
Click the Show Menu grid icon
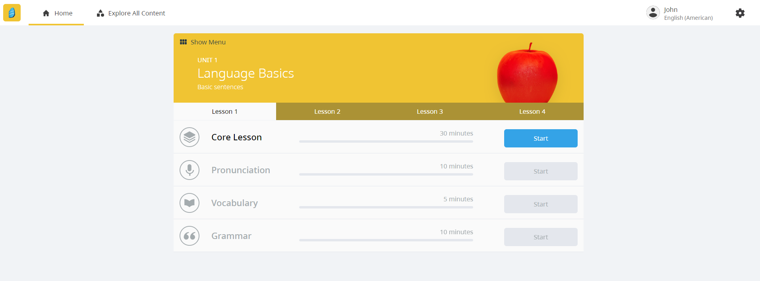click(183, 42)
